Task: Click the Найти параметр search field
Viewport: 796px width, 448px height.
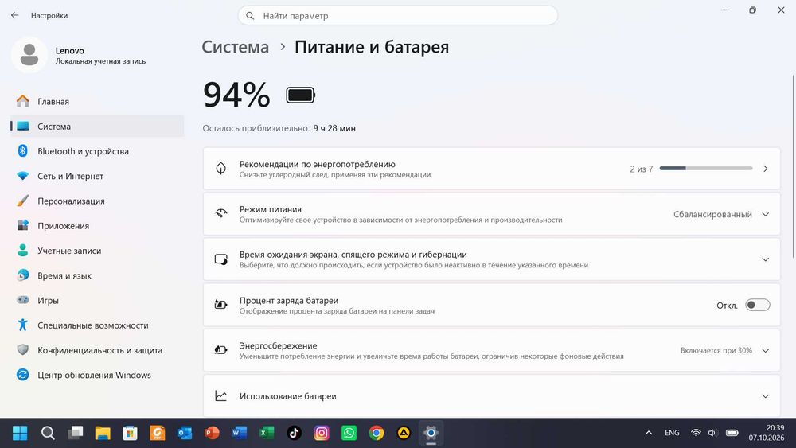Action: coord(397,16)
